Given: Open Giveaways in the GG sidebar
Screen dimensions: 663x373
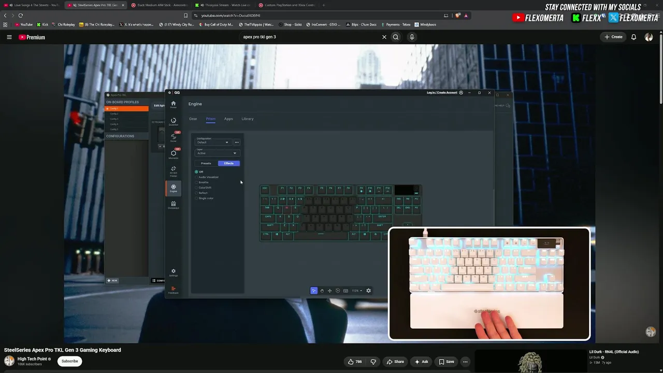Looking at the screenshot, I should 173,205.
